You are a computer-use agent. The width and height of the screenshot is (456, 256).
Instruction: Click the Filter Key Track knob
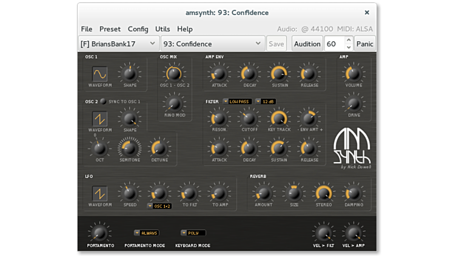click(x=279, y=119)
